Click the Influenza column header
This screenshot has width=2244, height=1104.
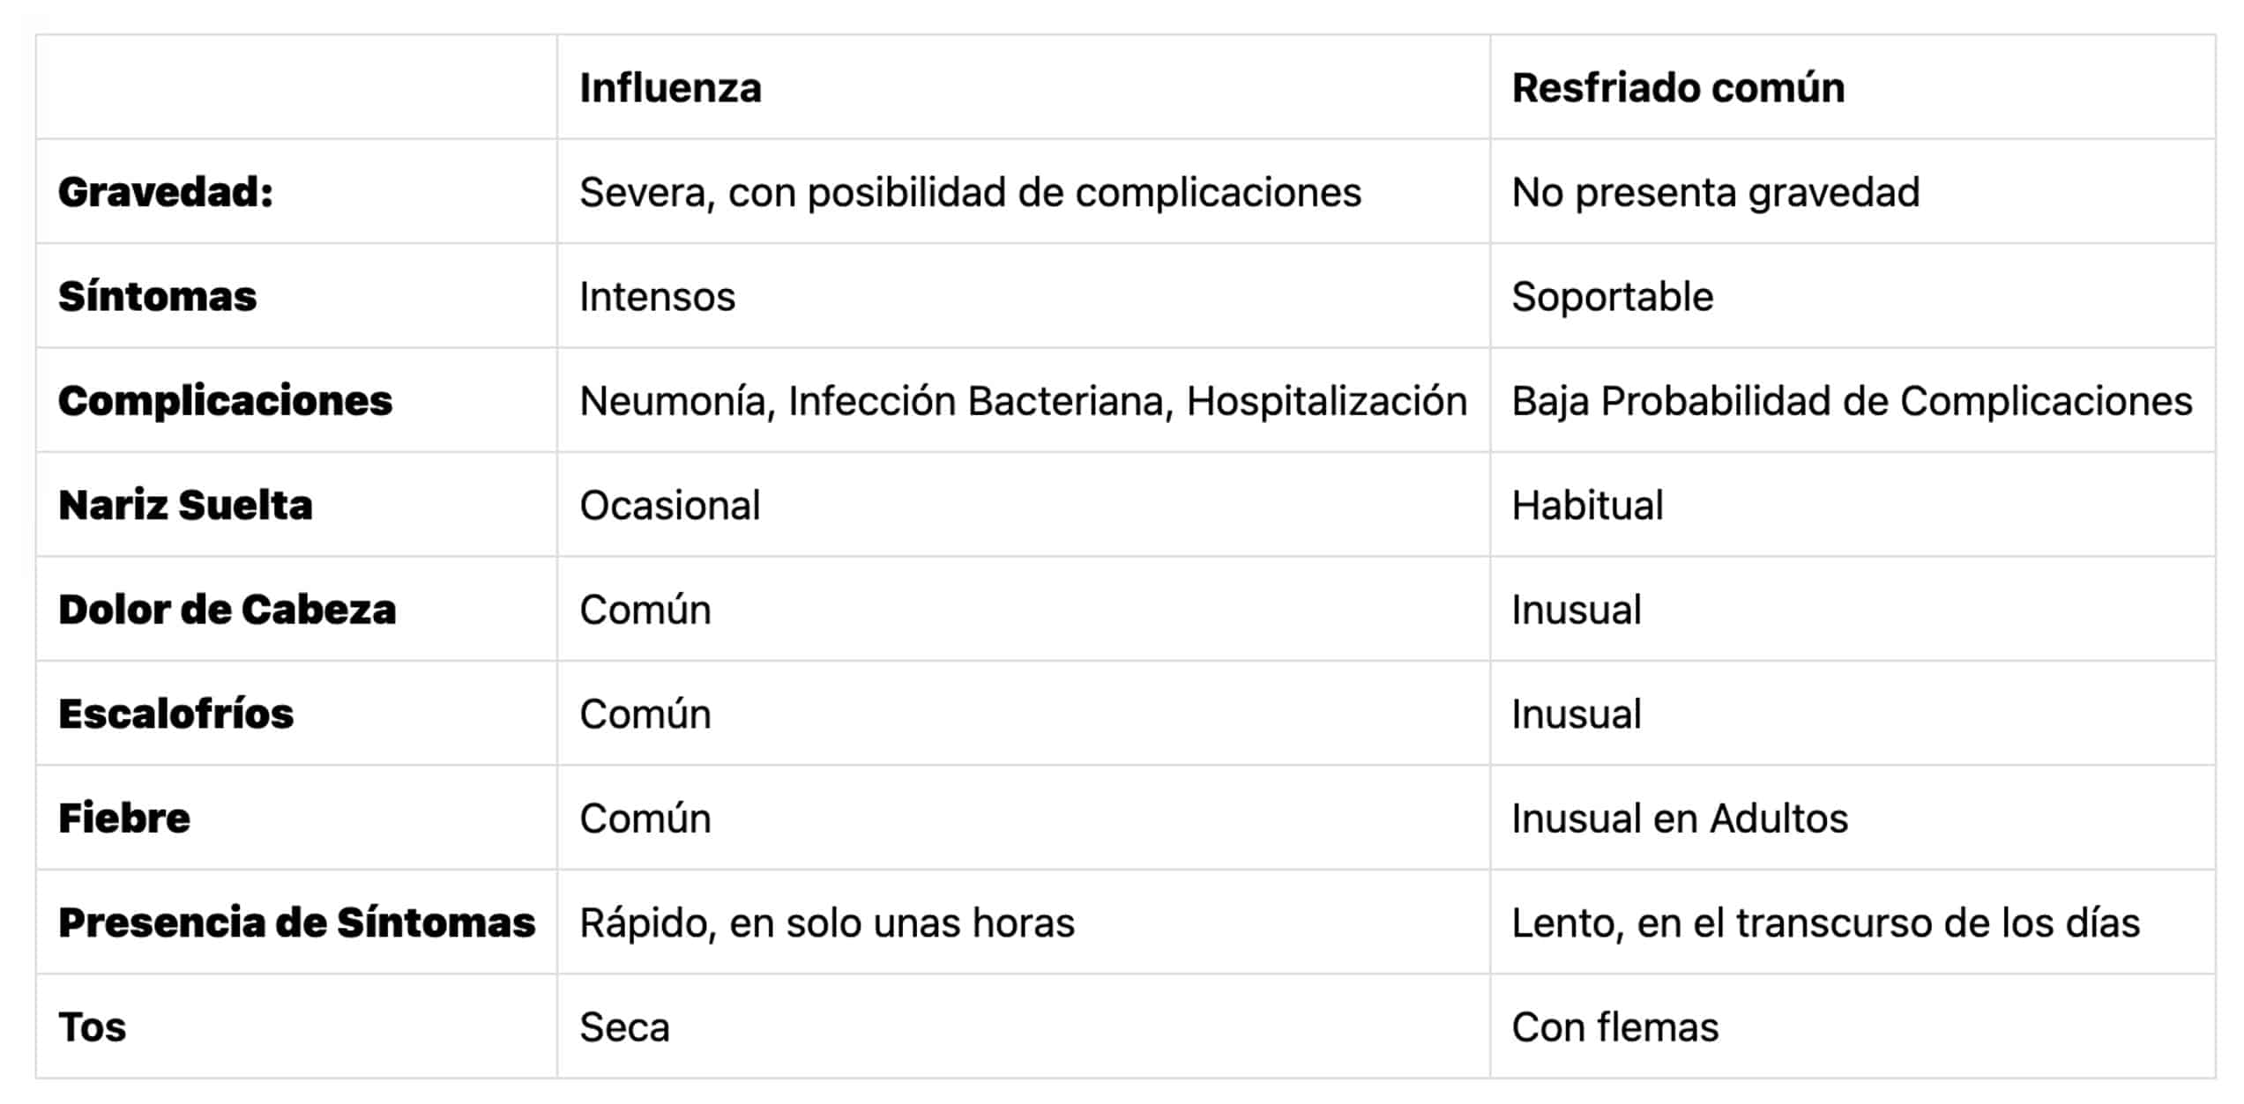point(670,88)
